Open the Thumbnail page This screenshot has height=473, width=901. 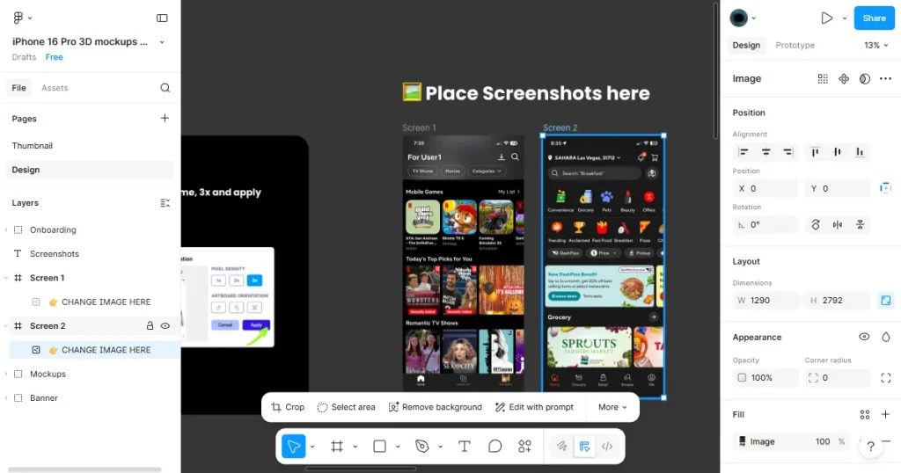(x=33, y=146)
